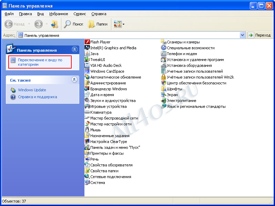Collapse the Панель управления sidebar section
Viewport: 275px width, 206px height.
tap(74, 50)
